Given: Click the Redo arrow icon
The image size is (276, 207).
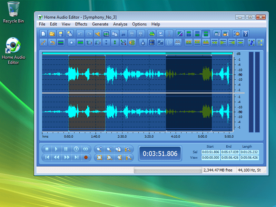Looking at the screenshot, I should pos(89,34).
